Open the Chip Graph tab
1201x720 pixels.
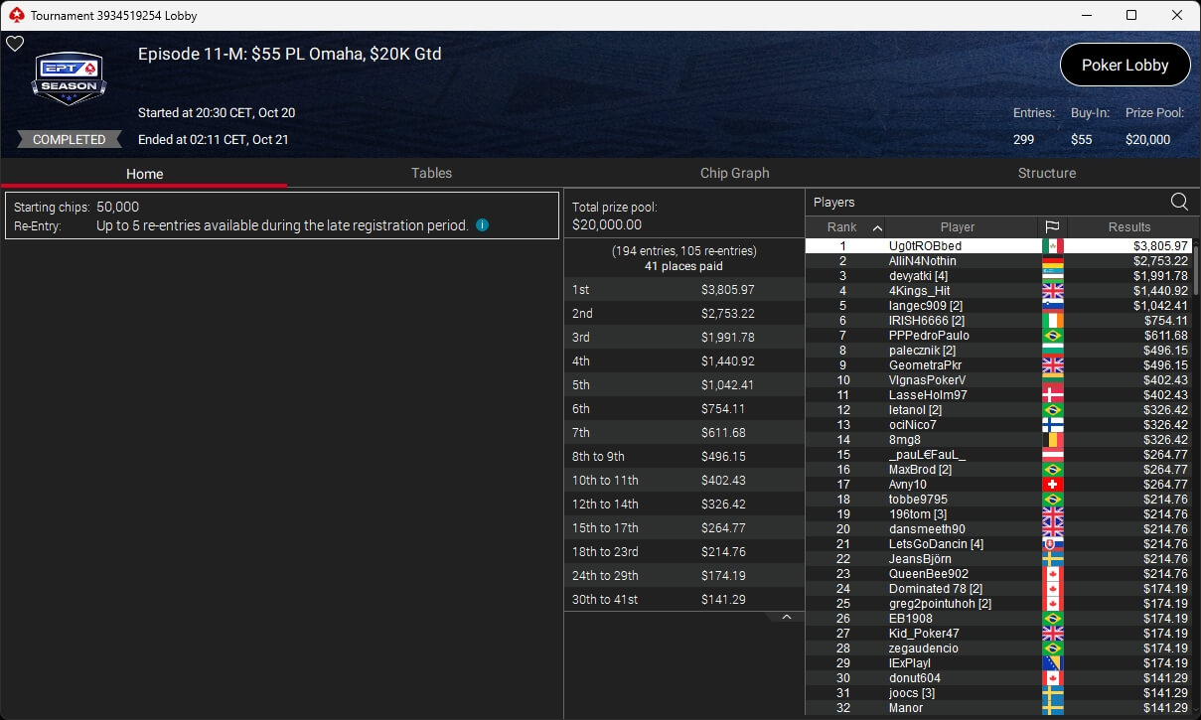click(x=734, y=173)
